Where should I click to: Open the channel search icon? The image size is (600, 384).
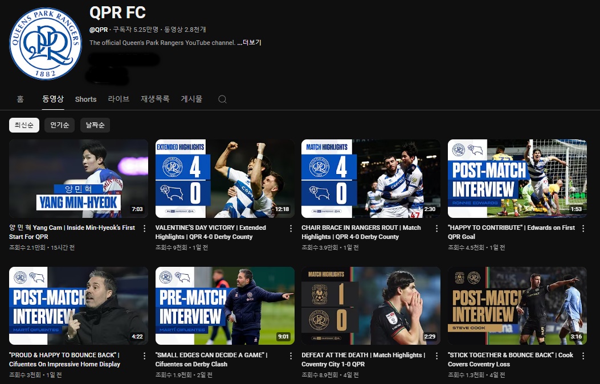pos(222,99)
